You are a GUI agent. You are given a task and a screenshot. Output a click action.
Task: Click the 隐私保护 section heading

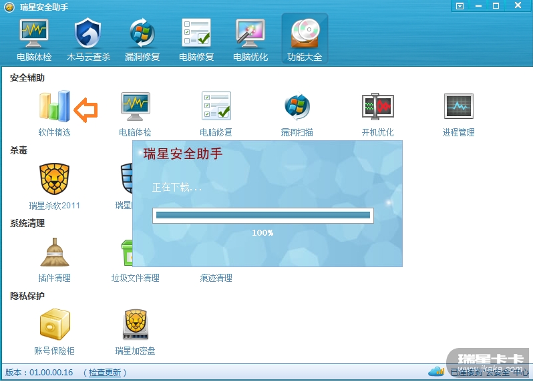27,296
